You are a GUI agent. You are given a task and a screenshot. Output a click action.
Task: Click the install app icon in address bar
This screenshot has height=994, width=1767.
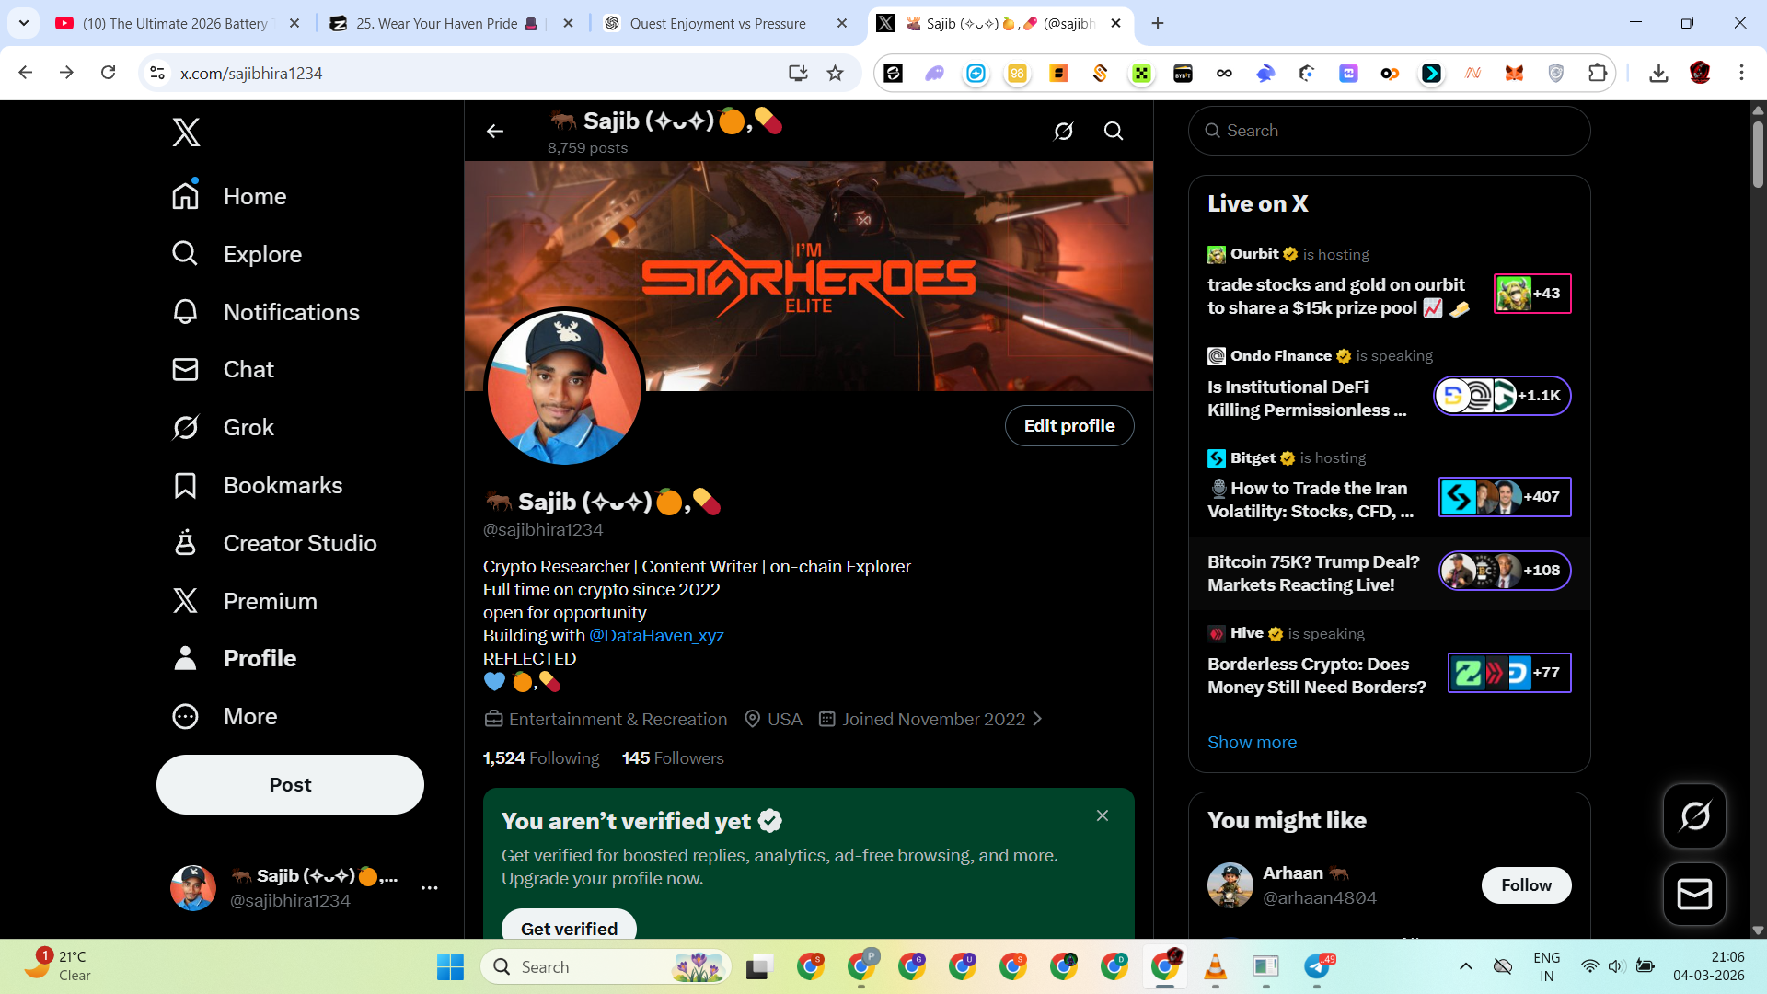(x=798, y=73)
